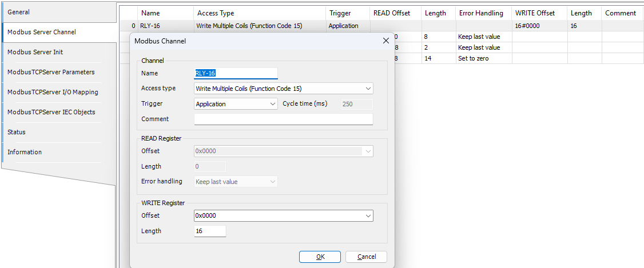Open the WRITE Register Offset dropdown
644x268 pixels.
(283, 215)
